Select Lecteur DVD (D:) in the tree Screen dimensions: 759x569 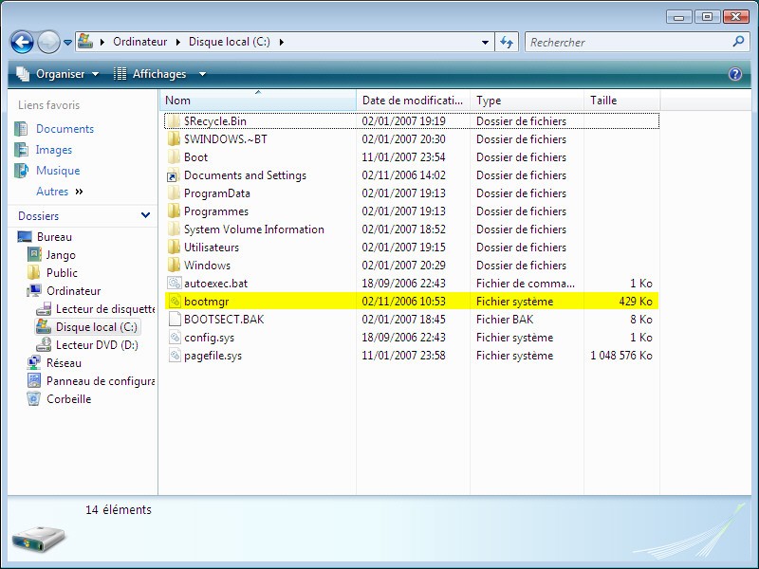coord(97,345)
